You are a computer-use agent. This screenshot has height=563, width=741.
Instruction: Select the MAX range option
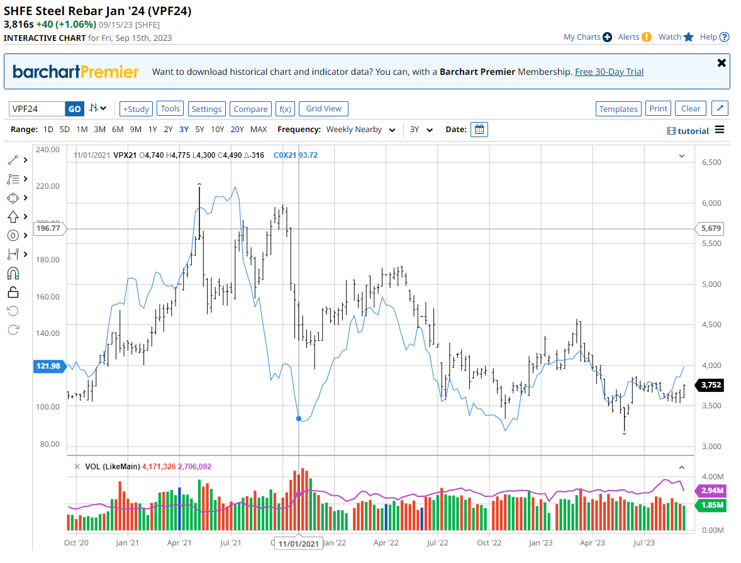coord(258,130)
